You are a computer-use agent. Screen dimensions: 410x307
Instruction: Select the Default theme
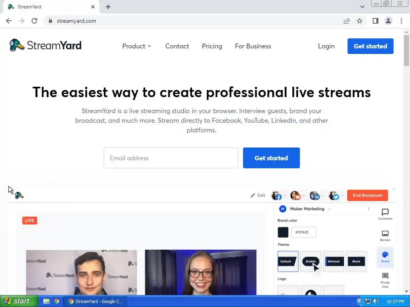(288, 261)
